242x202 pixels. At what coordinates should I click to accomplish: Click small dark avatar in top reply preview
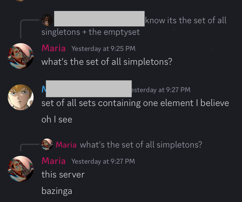[x=47, y=20]
